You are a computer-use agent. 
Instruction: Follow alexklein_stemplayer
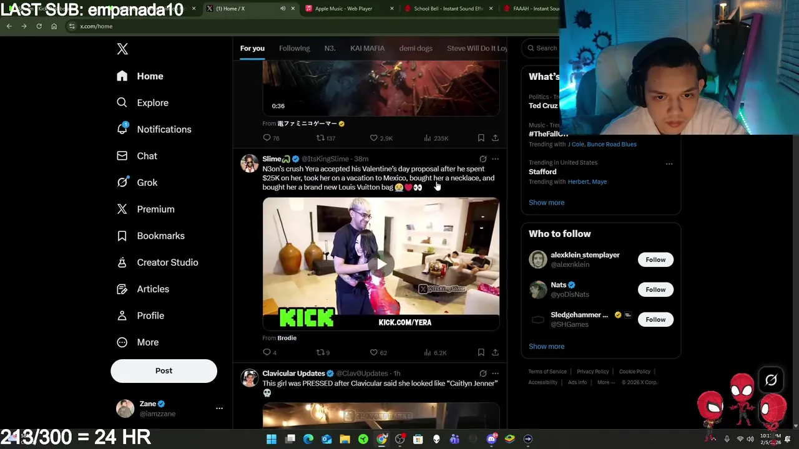(x=655, y=259)
